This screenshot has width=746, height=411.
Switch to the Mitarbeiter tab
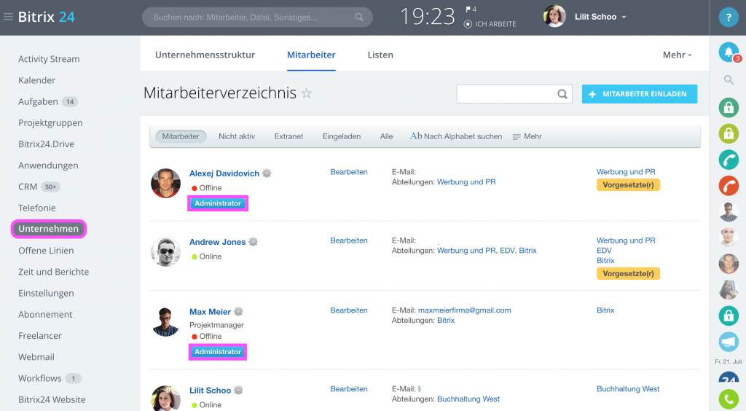pos(311,55)
